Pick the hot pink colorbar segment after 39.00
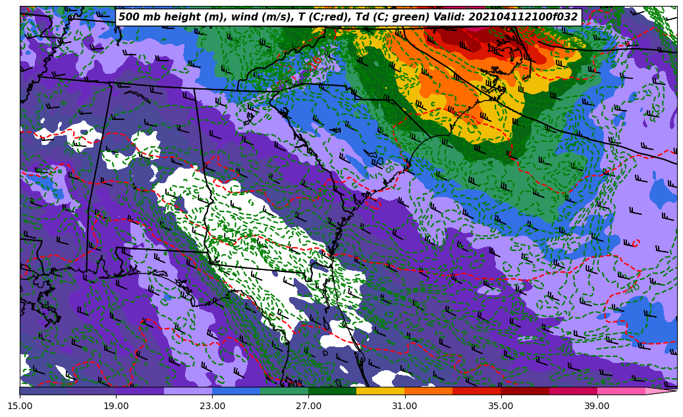Image resolution: width=683 pixels, height=417 pixels. point(621,391)
